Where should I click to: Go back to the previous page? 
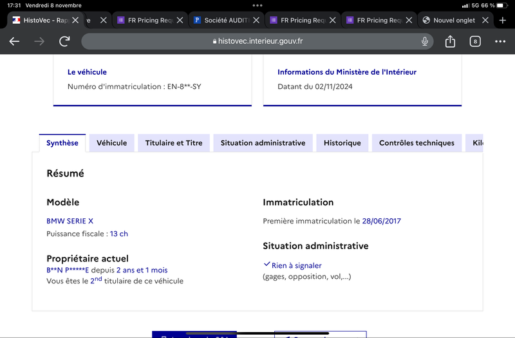(14, 41)
